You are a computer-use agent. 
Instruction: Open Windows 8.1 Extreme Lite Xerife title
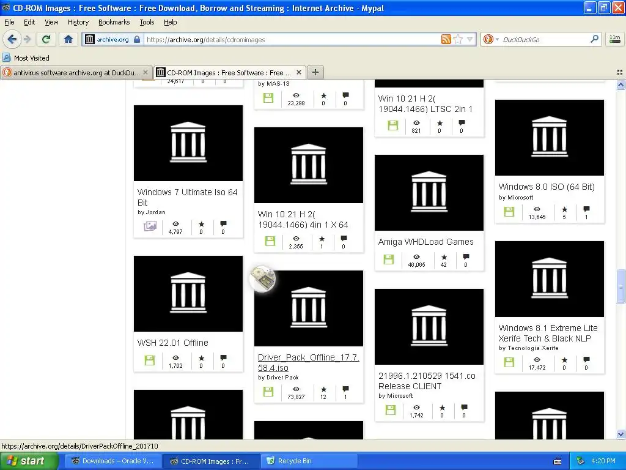click(548, 333)
